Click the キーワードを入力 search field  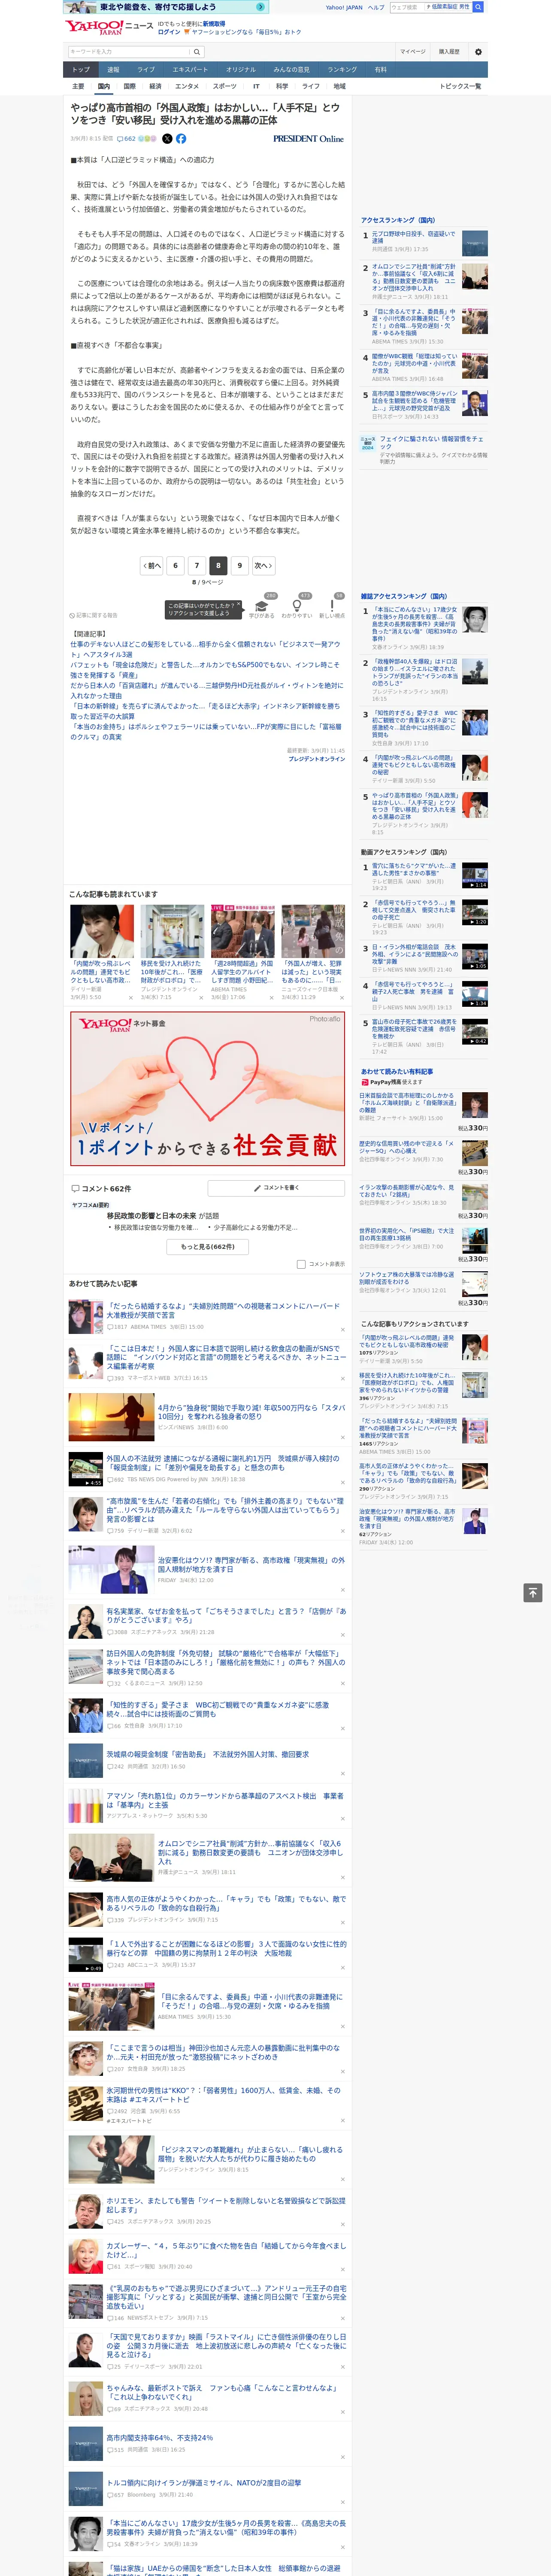[129, 52]
